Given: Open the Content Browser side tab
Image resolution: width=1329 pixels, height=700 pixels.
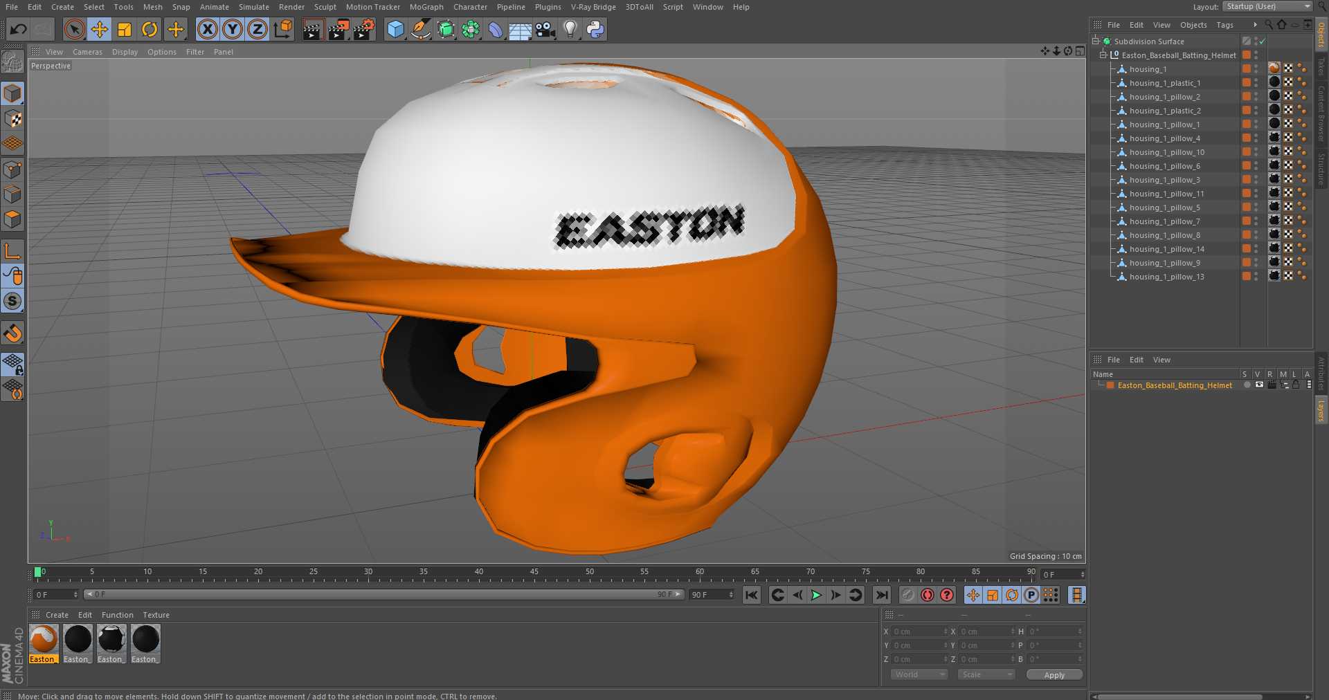Looking at the screenshot, I should pos(1321,114).
